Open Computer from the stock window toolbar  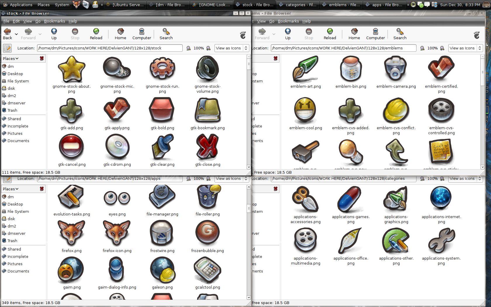[142, 34]
